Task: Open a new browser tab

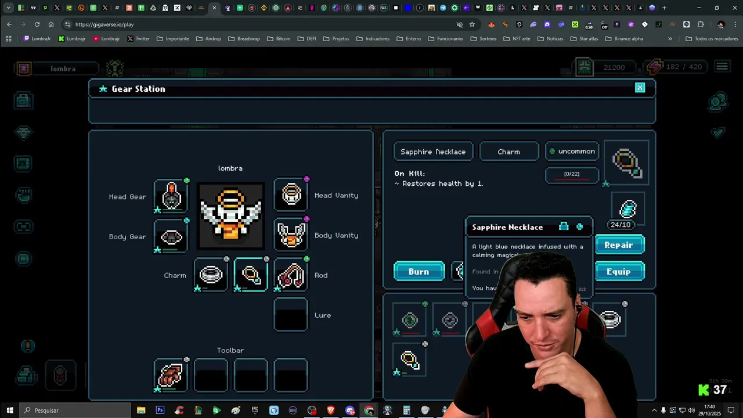Action: [x=665, y=8]
